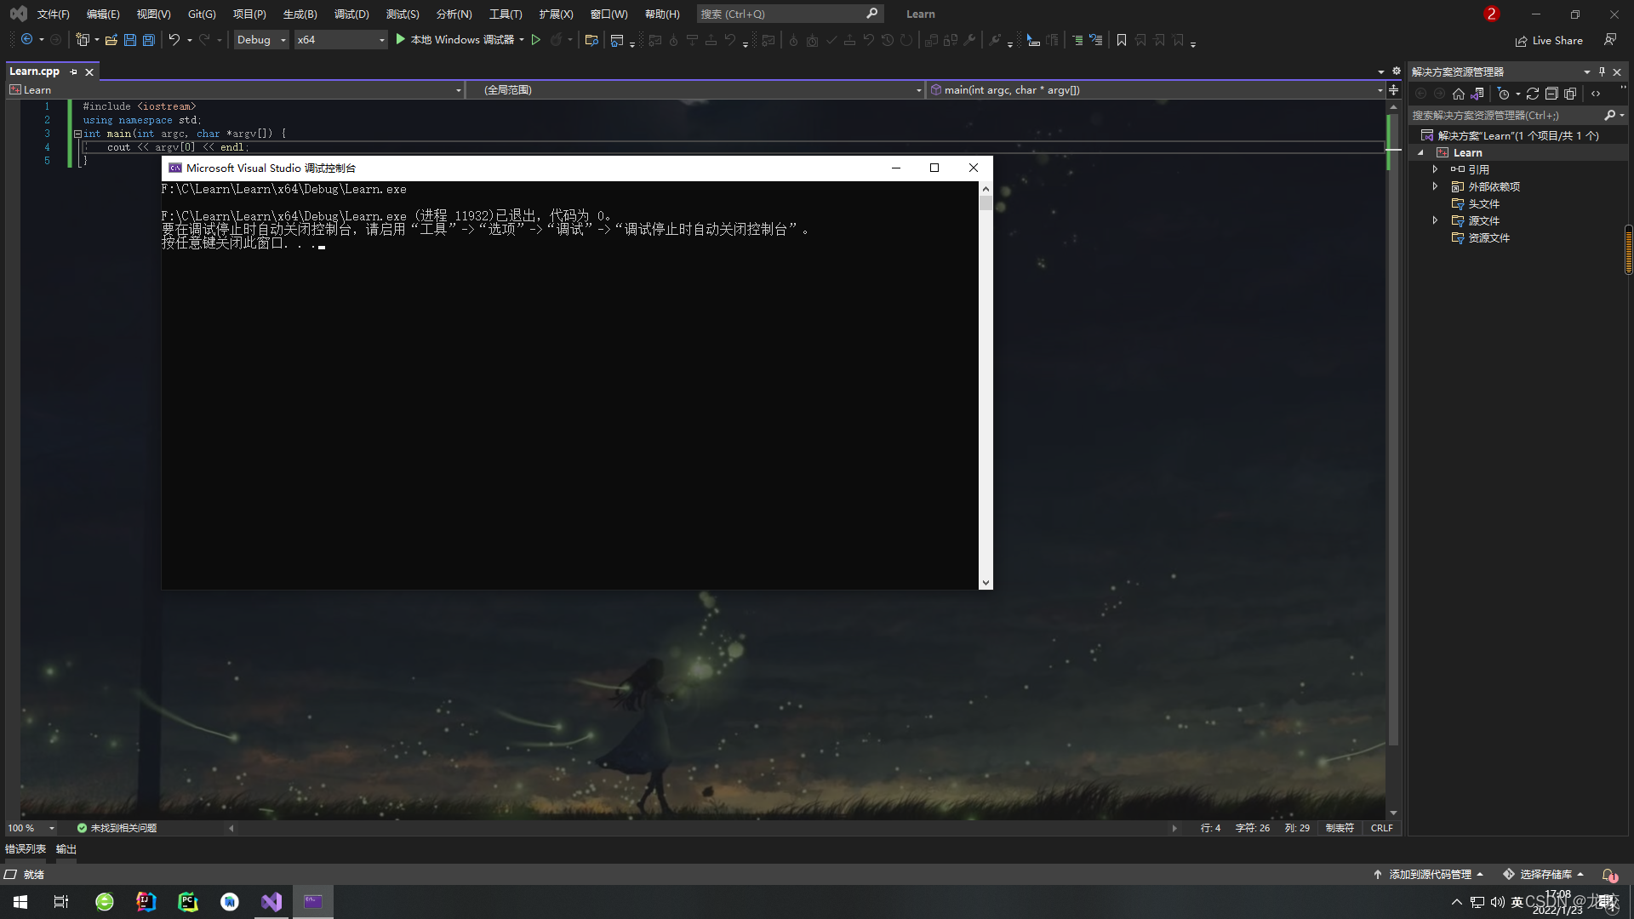Viewport: 1634px width, 919px height.
Task: Open the editor settings gear icon
Action: 1397,71
